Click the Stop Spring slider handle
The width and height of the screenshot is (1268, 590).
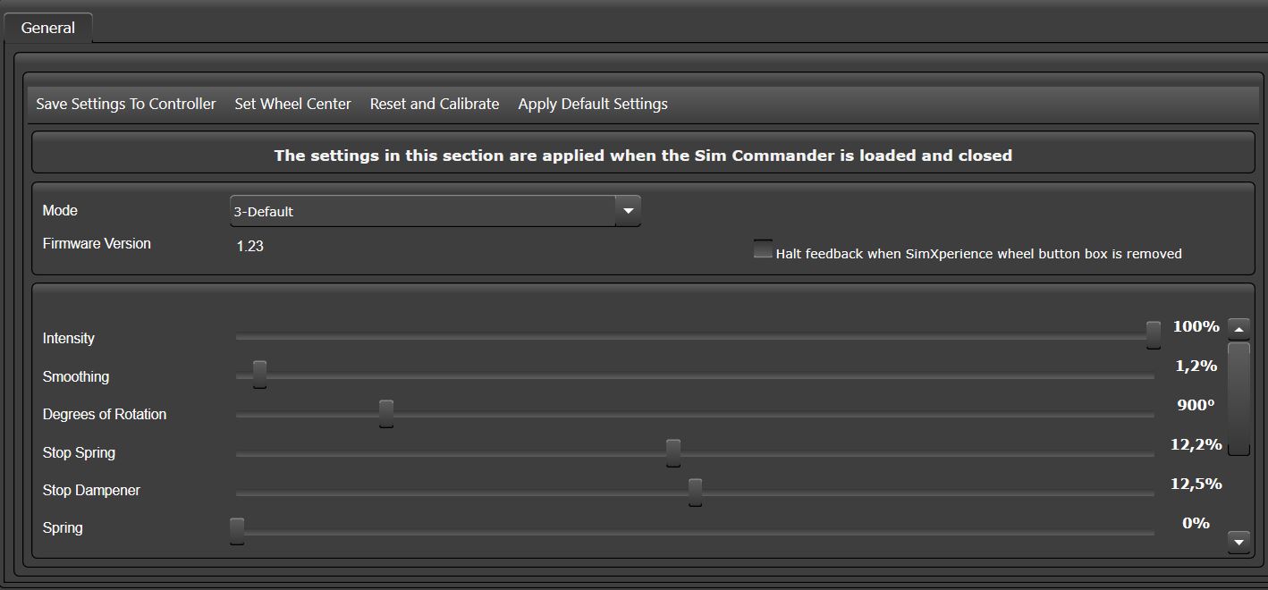tap(673, 452)
